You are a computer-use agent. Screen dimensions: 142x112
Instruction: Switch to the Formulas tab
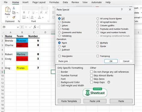pyautogui.click(x=54, y=2)
